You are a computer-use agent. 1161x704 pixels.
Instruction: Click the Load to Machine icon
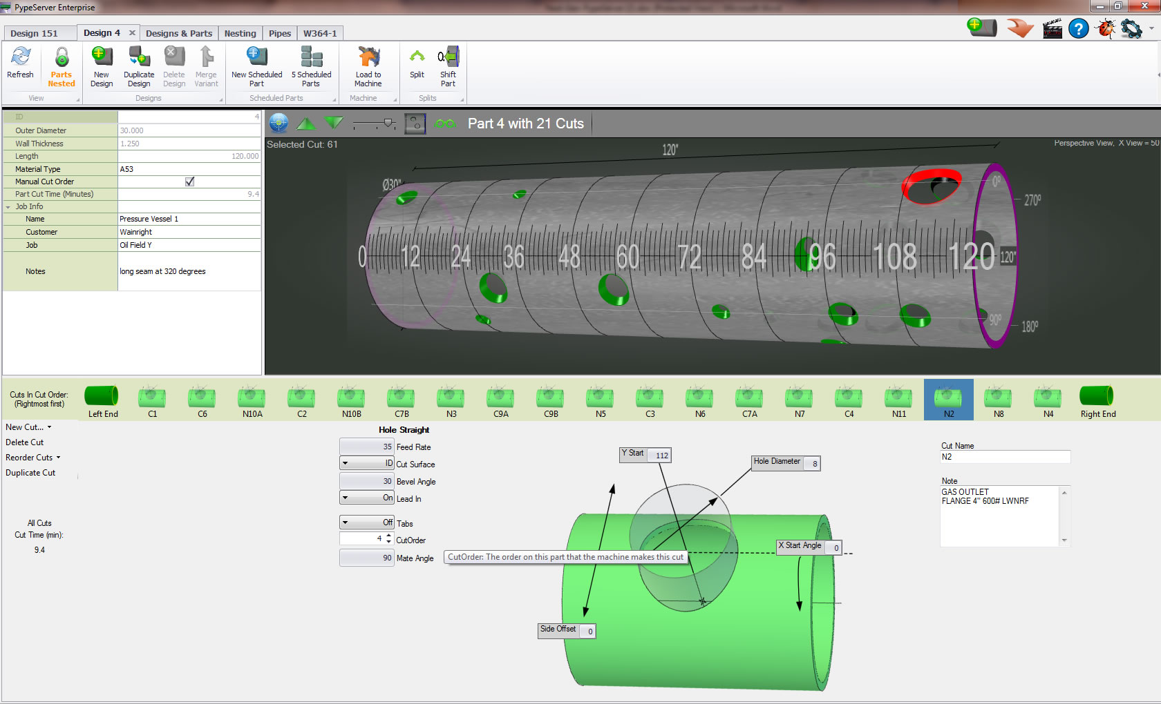tap(368, 58)
